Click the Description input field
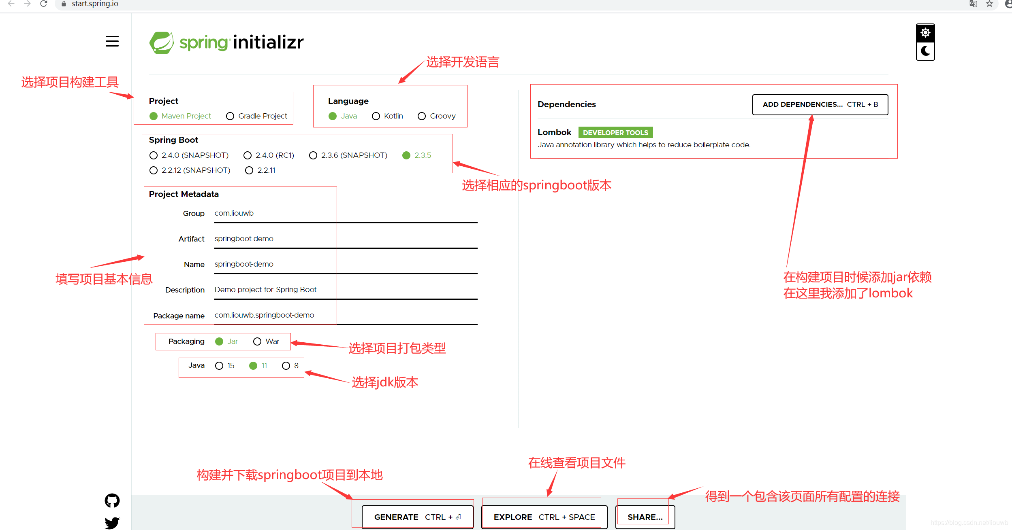 pyautogui.click(x=346, y=290)
